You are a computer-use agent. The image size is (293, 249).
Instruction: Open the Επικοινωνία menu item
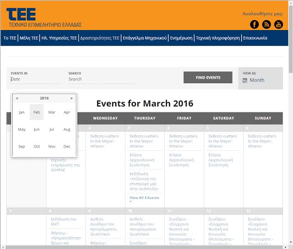[x=255, y=38]
